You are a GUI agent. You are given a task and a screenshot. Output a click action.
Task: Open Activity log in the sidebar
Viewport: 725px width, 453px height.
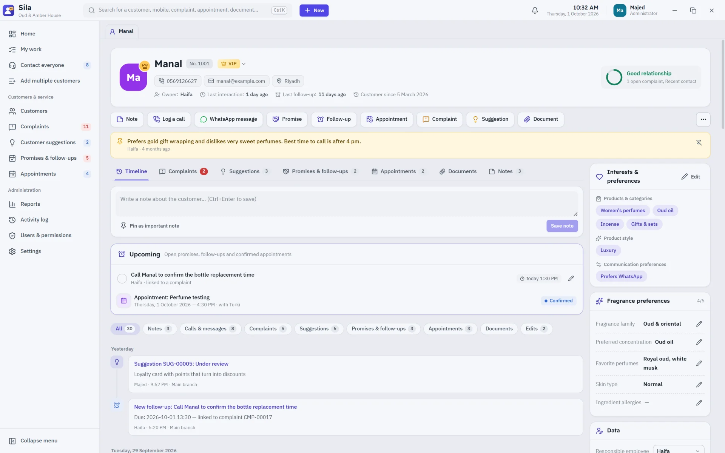[50, 220]
